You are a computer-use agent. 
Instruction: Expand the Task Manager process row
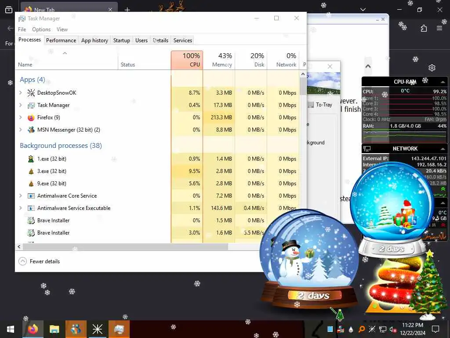(21, 105)
